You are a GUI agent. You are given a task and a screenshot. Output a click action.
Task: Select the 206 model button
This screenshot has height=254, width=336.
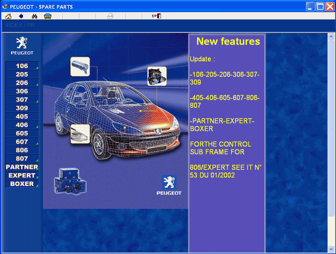pyautogui.click(x=22, y=83)
